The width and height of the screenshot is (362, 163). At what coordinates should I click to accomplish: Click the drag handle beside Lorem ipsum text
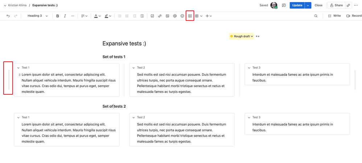point(19,75)
